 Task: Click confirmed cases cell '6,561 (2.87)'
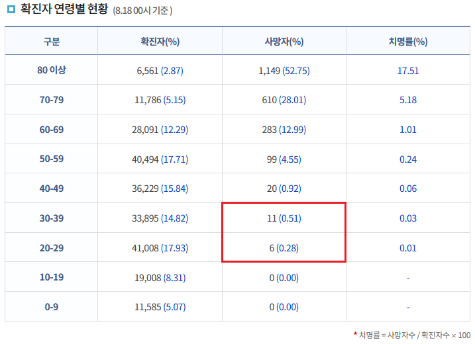160,71
